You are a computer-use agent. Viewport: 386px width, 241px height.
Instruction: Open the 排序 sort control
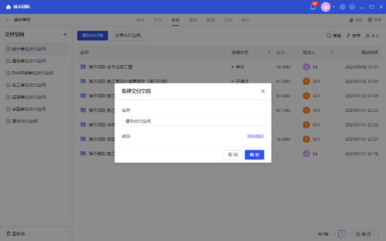click(353, 36)
